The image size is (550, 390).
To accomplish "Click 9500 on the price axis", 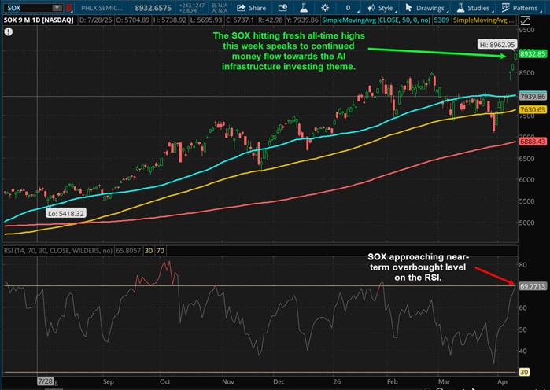I will pyautogui.click(x=527, y=30).
